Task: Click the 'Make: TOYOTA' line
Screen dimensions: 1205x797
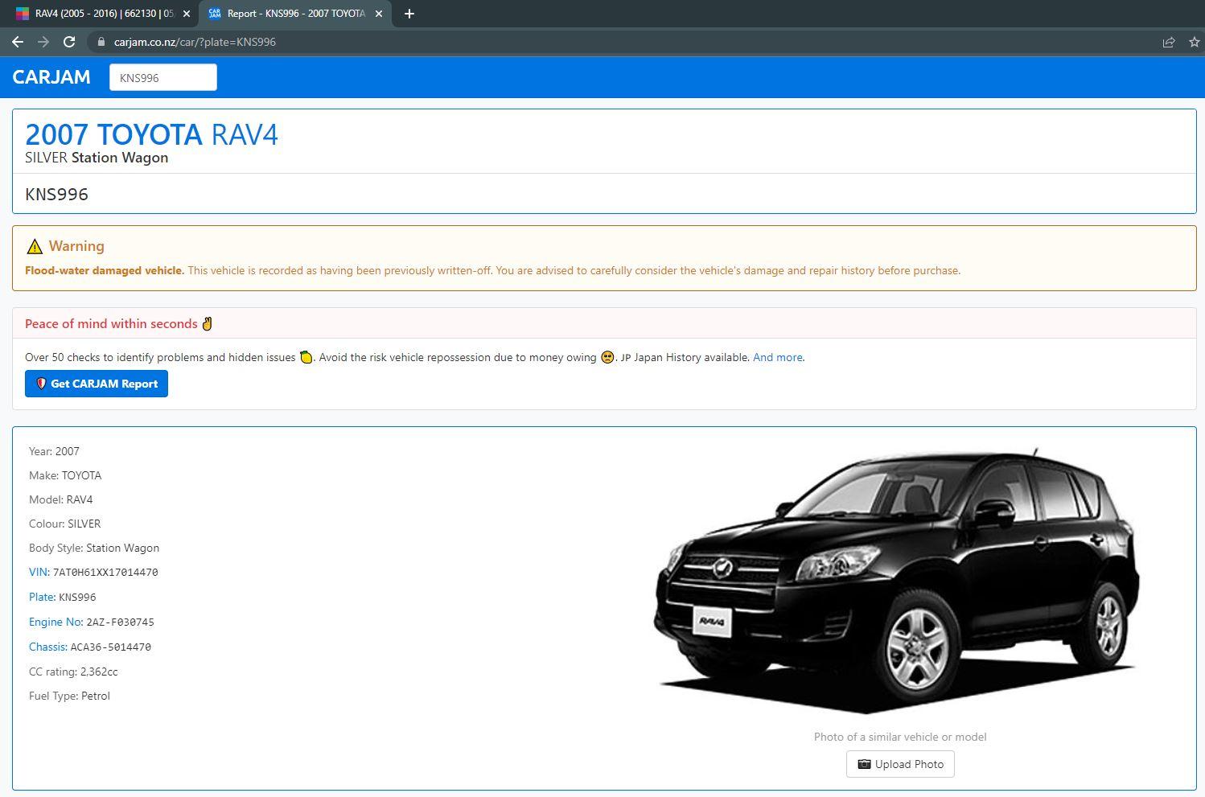Action: [x=65, y=475]
